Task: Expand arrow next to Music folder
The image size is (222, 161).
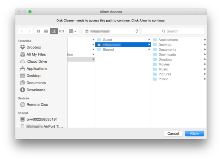Action: point(205,69)
